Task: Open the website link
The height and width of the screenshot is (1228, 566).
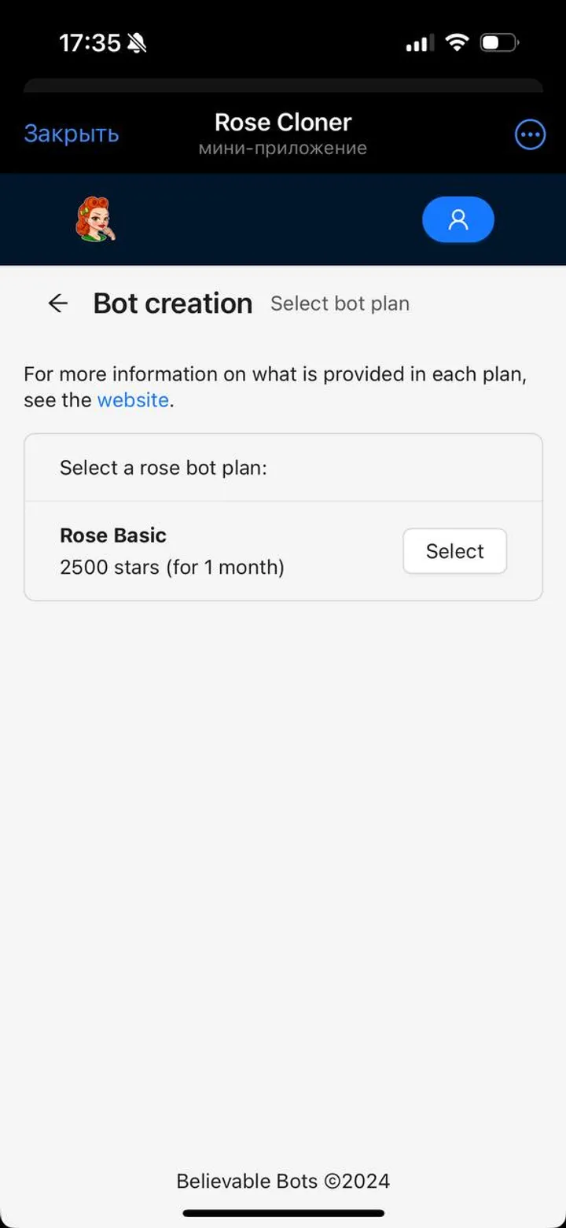Action: pos(132,400)
